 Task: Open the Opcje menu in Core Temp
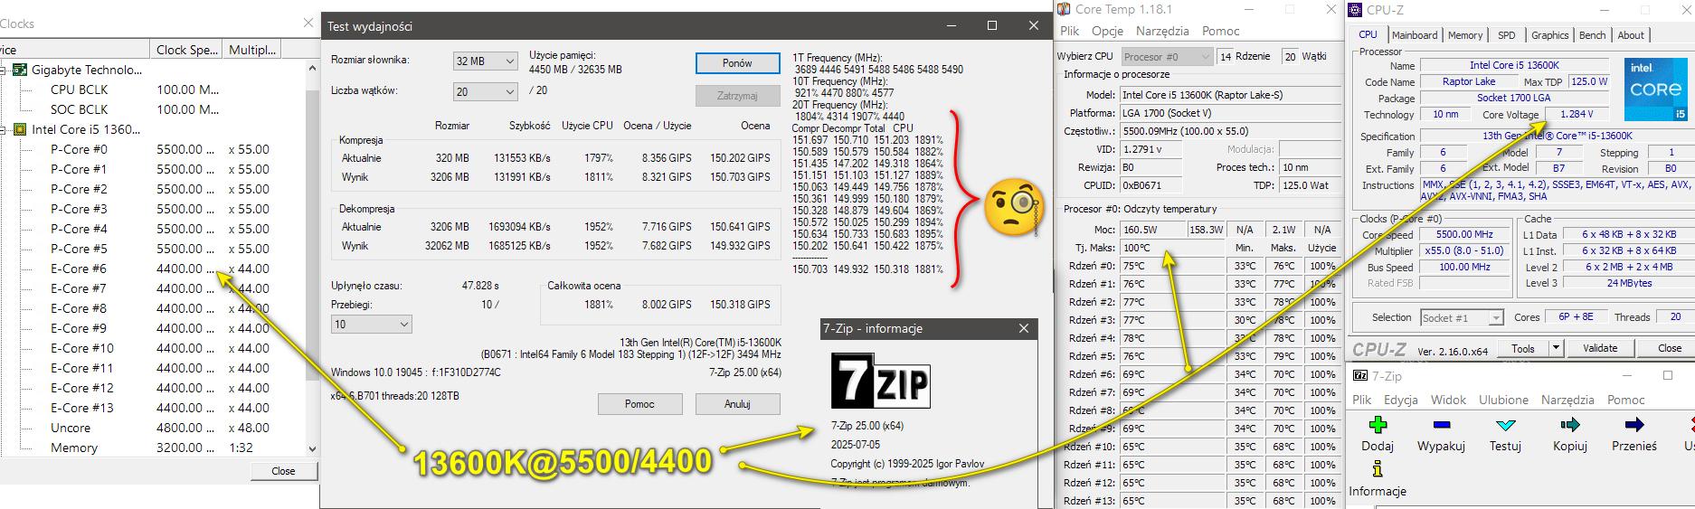[x=1107, y=31]
